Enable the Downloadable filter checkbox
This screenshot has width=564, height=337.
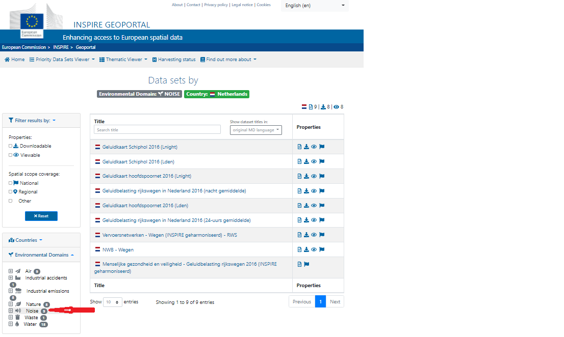[x=10, y=146]
